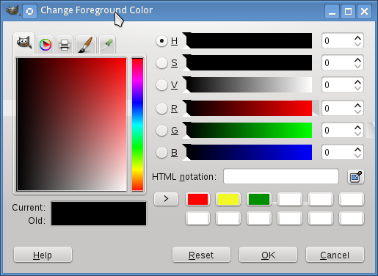The image size is (378, 276).
Task: Click the Current/Old black color preview
Action: (98, 214)
